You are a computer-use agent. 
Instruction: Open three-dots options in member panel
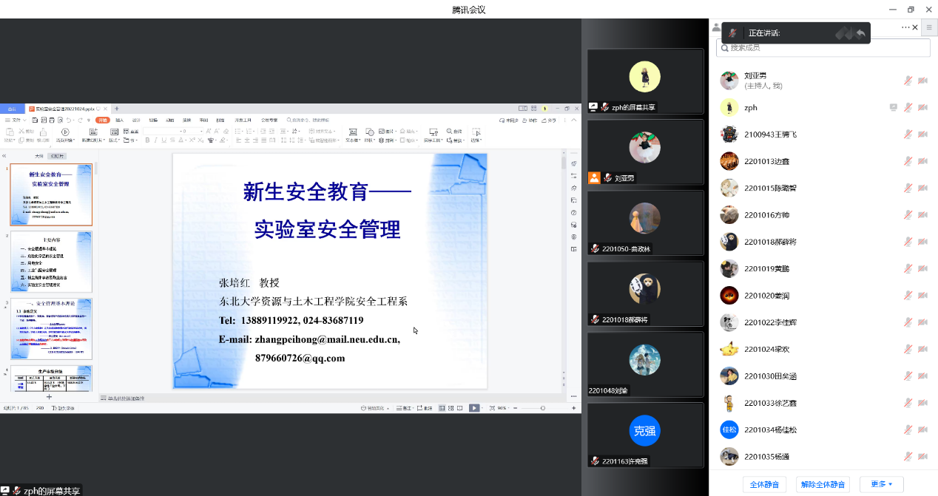click(x=905, y=27)
